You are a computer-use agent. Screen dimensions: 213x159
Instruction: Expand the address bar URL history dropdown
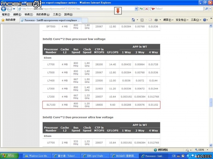[x=136, y=9]
